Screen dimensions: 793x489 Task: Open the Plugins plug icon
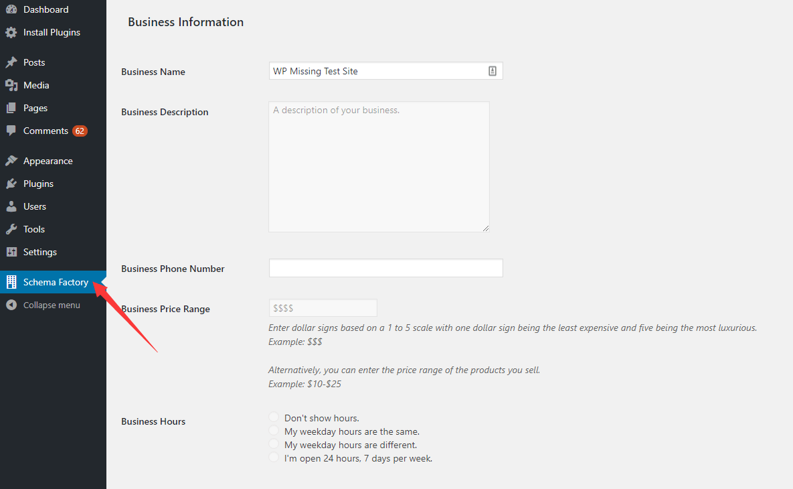tap(11, 184)
